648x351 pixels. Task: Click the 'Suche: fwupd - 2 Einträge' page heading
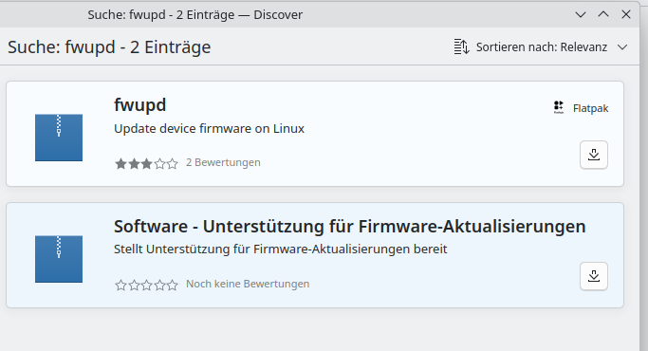click(x=109, y=47)
